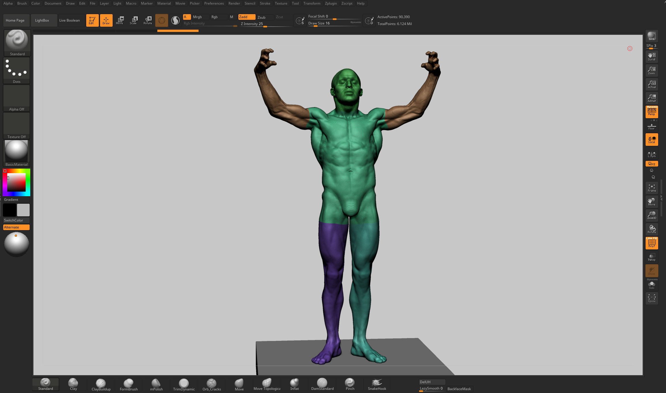
Task: Open the Preferences menu
Action: pyautogui.click(x=214, y=3)
